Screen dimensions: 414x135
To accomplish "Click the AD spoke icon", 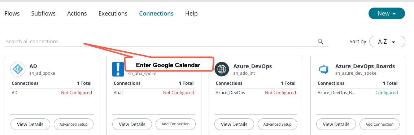I will (18, 69).
